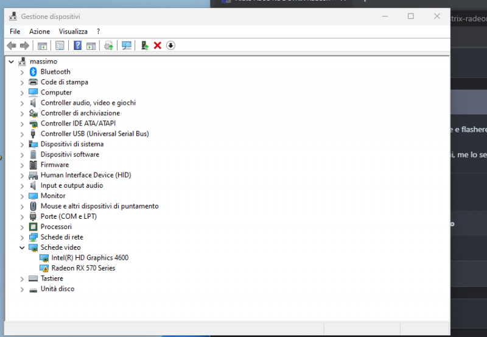Select the Tastiere label
Viewport: 487px width, 337px height.
click(52, 278)
